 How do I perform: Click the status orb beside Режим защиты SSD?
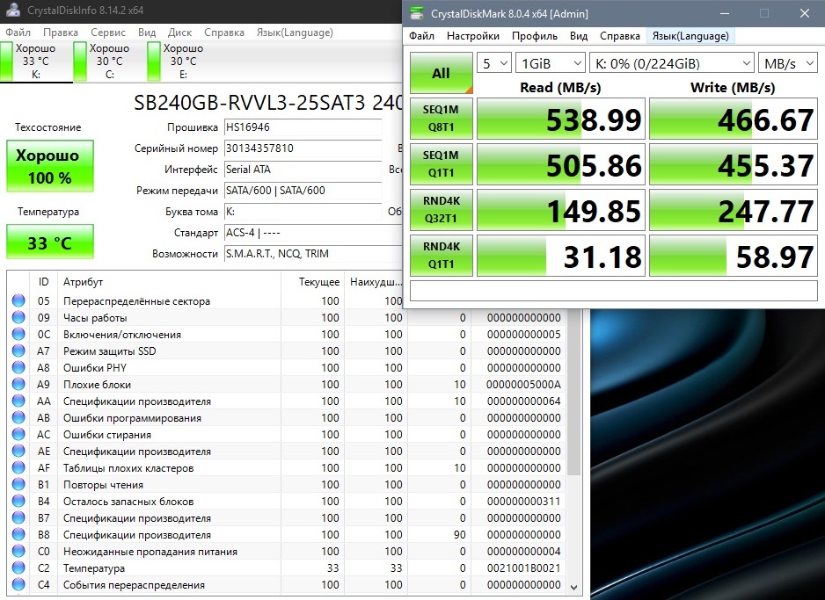point(18,351)
